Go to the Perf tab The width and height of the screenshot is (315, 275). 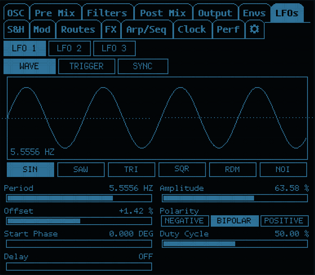point(228,29)
